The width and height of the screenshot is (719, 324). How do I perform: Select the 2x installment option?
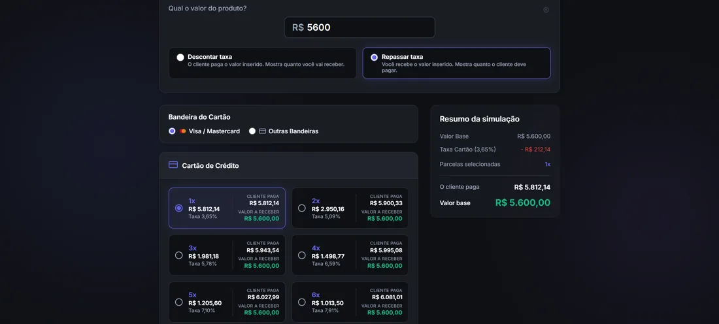point(350,208)
